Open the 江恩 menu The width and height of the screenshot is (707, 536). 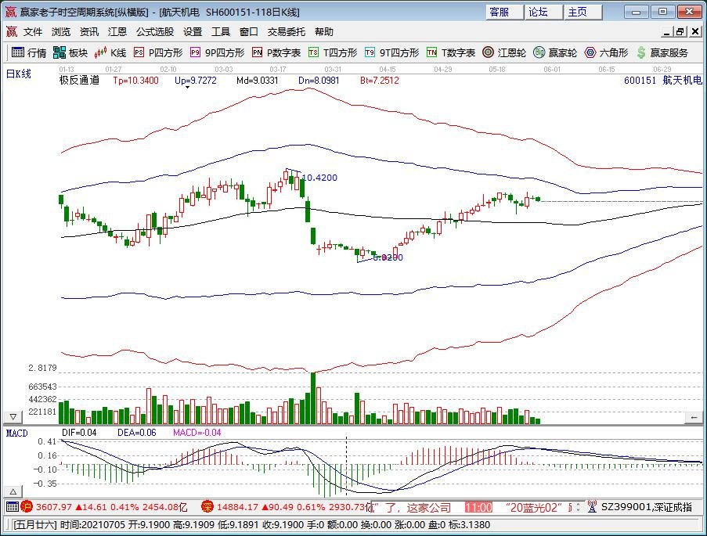pos(117,31)
